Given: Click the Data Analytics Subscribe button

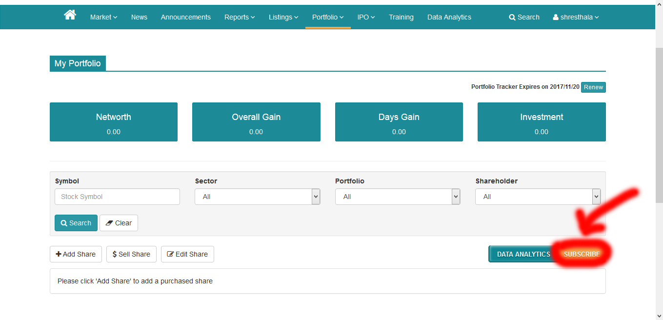Looking at the screenshot, I should 581,254.
